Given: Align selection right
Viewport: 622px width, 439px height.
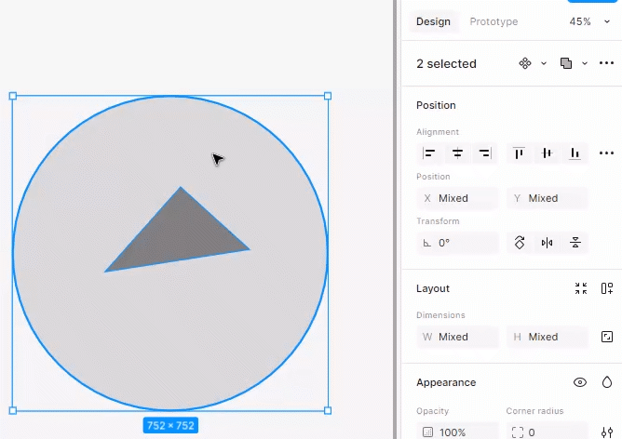Looking at the screenshot, I should pyautogui.click(x=485, y=153).
